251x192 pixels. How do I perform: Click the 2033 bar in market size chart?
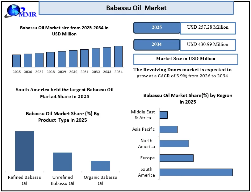pyautogui.click(x=107, y=57)
